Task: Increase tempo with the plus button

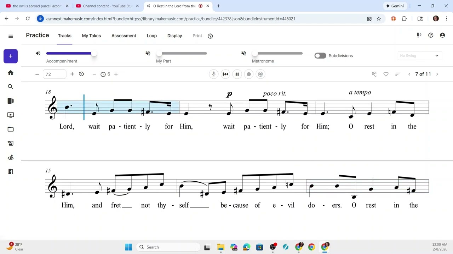Action: 72,74
